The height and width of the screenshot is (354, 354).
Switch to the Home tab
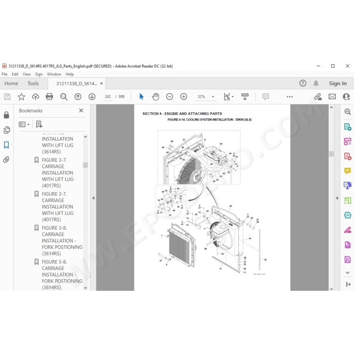[x=11, y=83]
